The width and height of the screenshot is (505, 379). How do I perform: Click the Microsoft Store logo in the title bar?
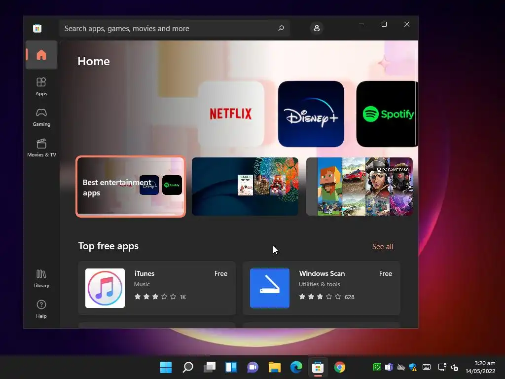(37, 28)
